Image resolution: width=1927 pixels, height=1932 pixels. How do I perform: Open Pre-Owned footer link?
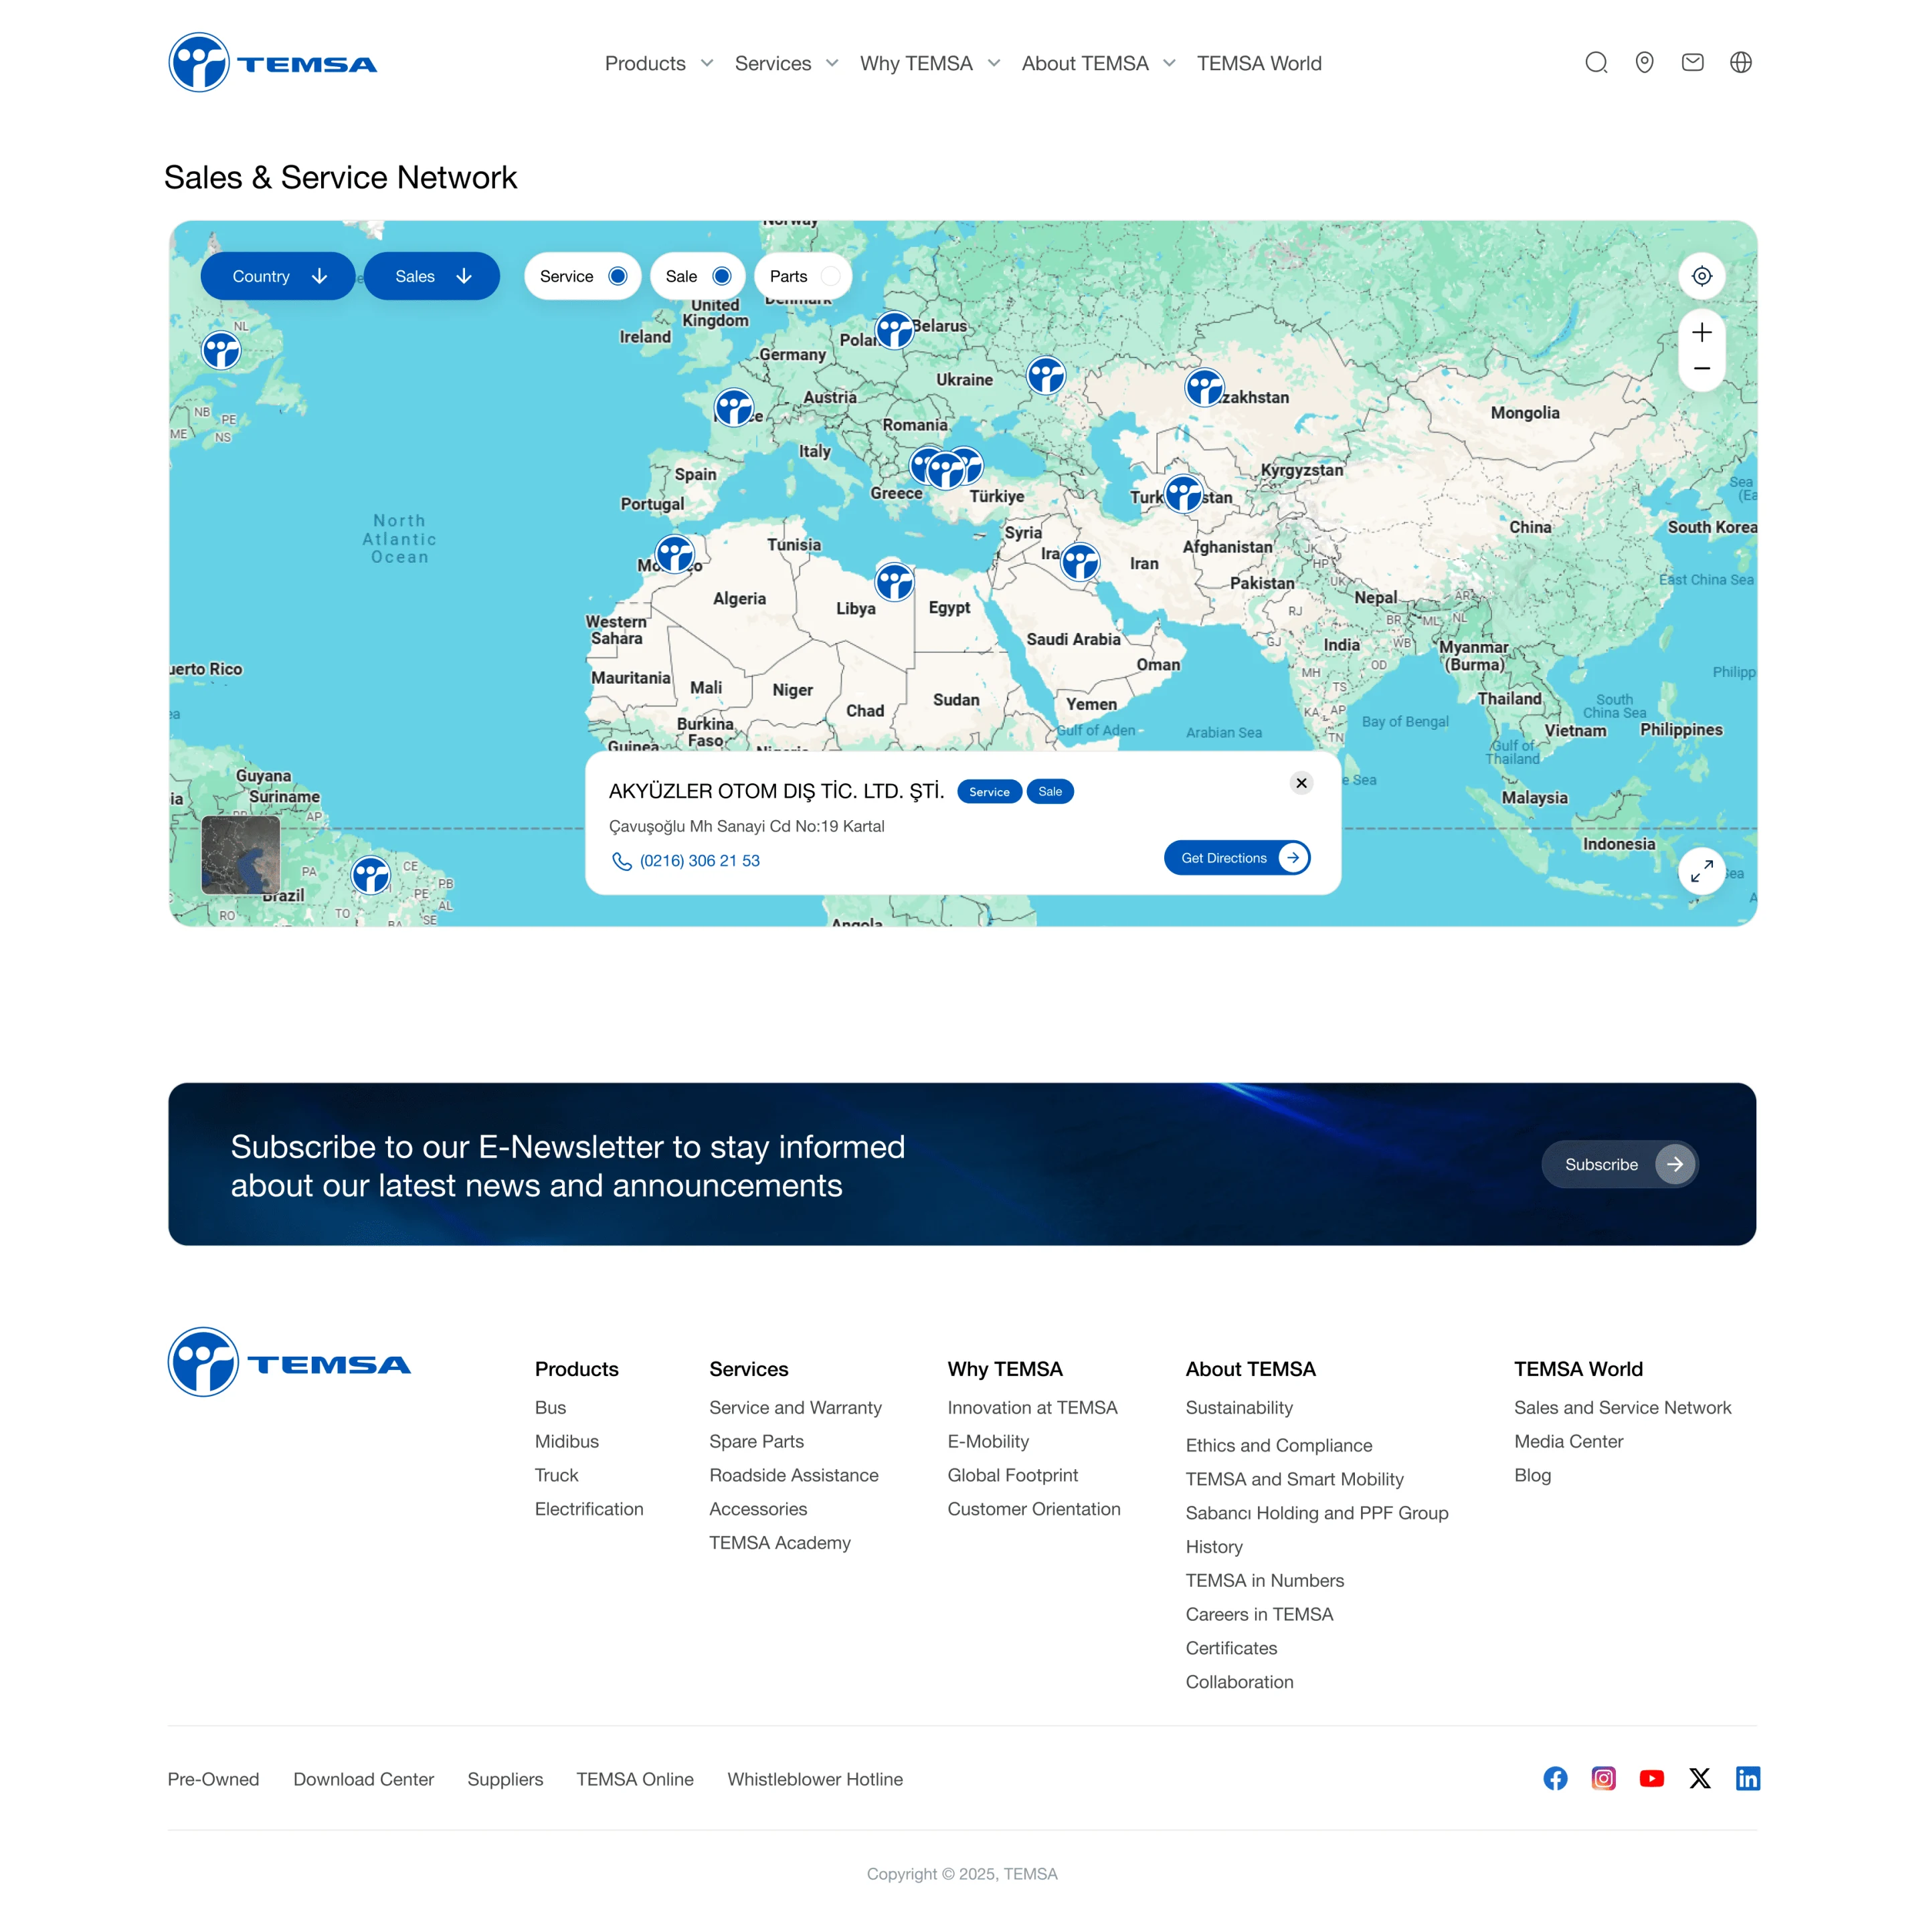click(213, 1779)
